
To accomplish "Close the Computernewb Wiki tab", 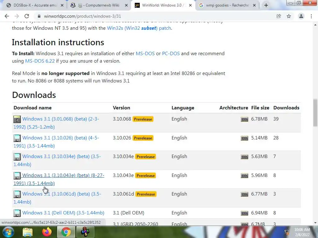I will (126, 6).
